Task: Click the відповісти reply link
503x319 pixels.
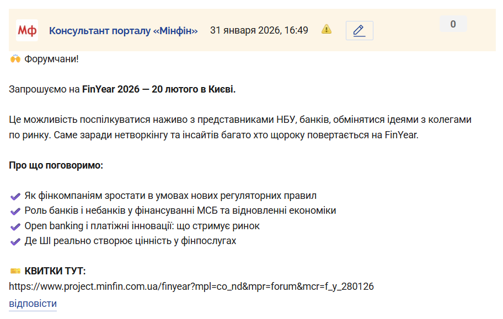Action: (33, 304)
